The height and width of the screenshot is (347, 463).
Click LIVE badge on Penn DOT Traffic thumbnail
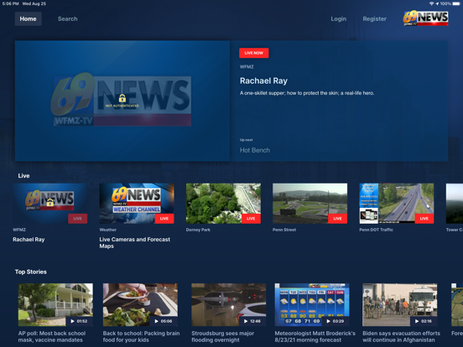[424, 219]
